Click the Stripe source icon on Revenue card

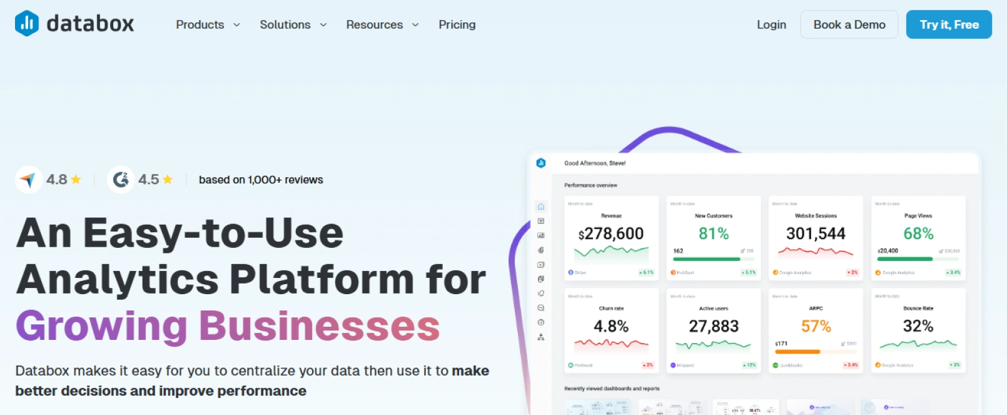tap(570, 272)
